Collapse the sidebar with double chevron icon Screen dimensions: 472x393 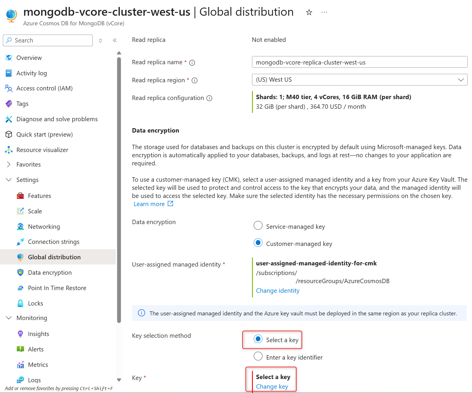coord(115,40)
